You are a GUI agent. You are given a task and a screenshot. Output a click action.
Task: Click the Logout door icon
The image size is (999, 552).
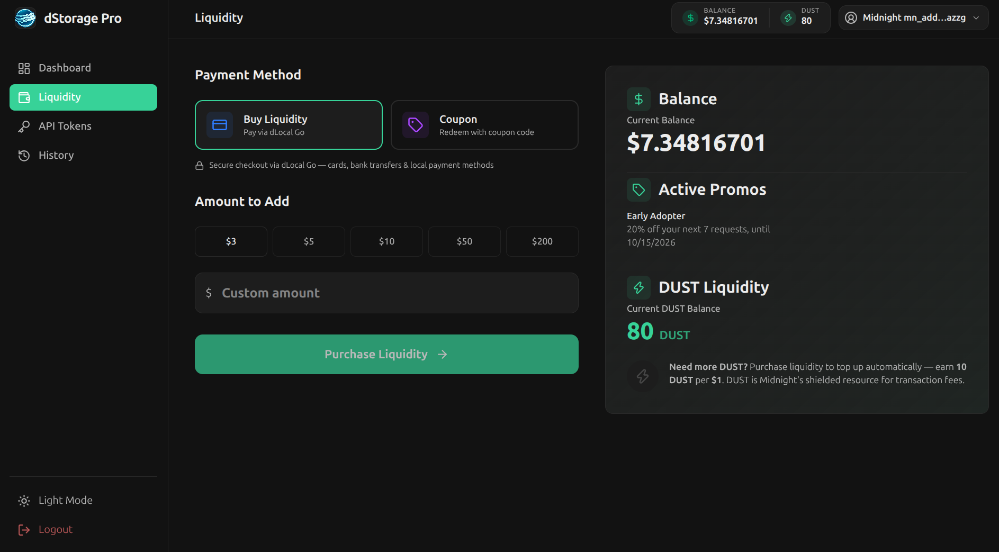coord(24,530)
